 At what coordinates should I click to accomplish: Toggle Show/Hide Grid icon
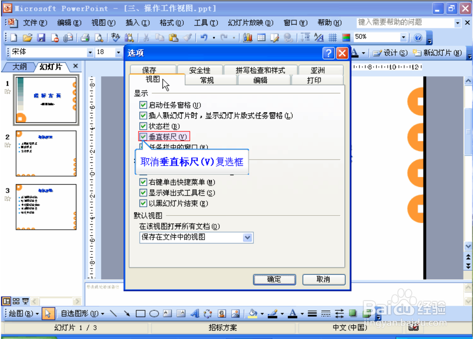tap(333, 38)
